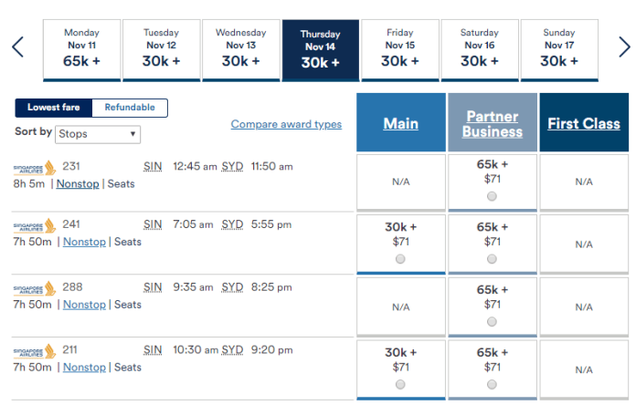
Task: Click Singapore Airlines logo for flight 211
Action: click(35, 350)
